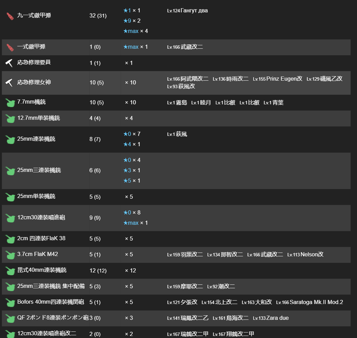The image size is (357, 338).
Task: Select the 25mm連装機銃 equipment name
Action: [36, 139]
